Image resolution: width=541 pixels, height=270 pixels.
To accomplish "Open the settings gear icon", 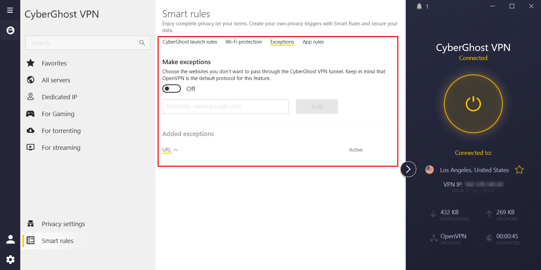I will [10, 259].
